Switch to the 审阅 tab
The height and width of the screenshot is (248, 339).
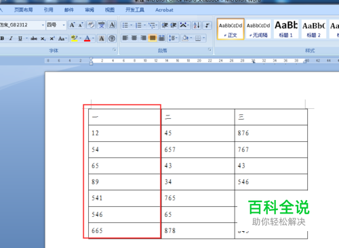pos(89,10)
